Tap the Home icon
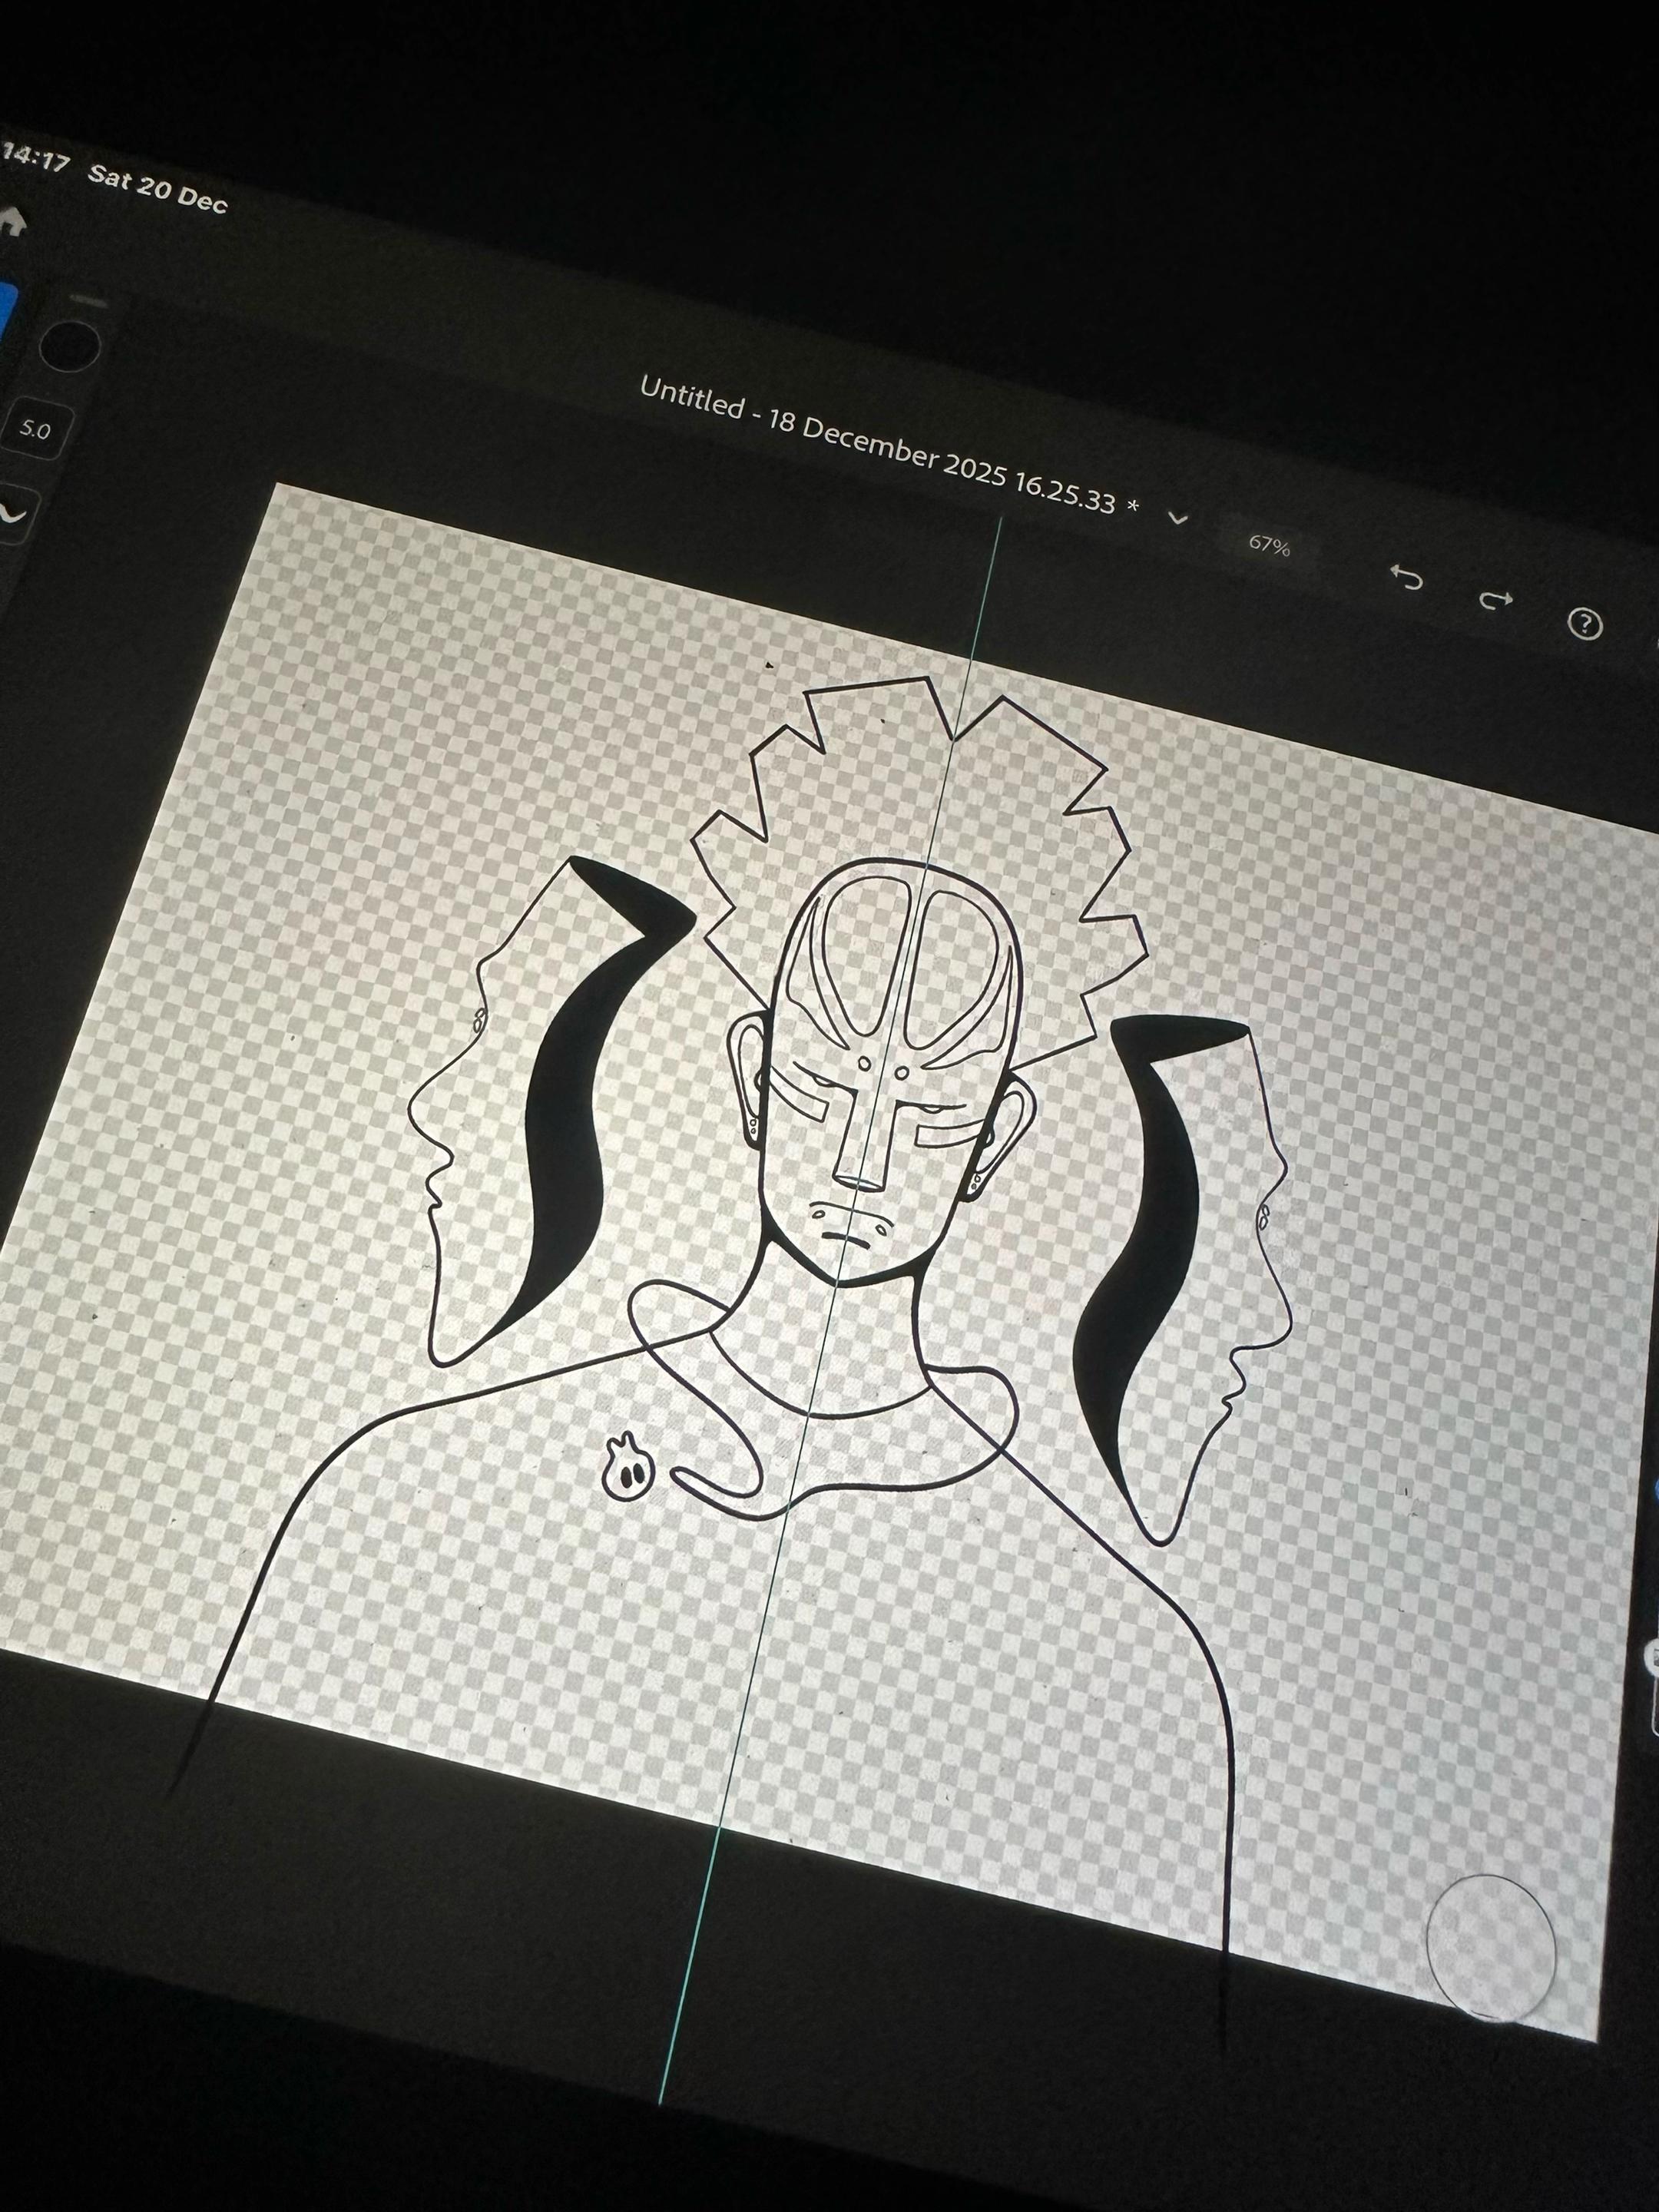Screen dimensions: 1659x2212 coord(12,223)
